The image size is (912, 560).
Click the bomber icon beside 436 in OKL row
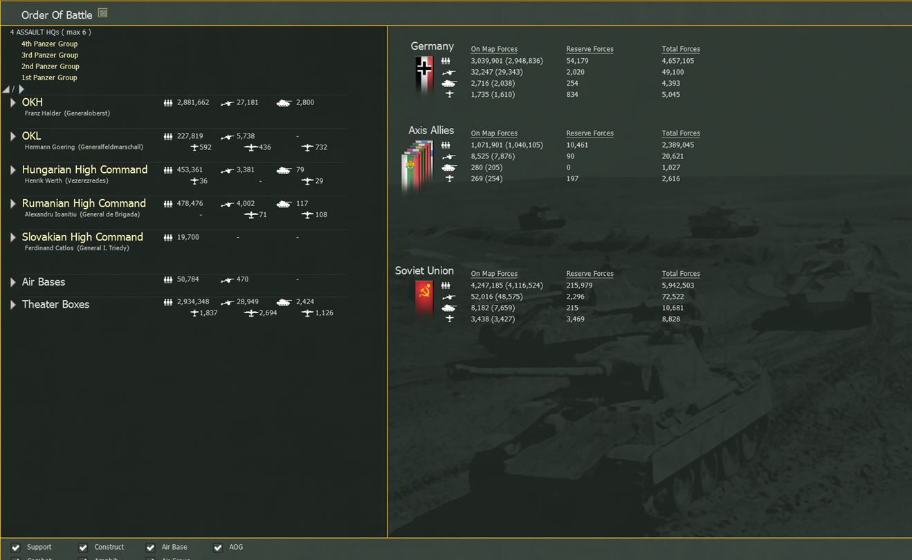pyautogui.click(x=251, y=147)
